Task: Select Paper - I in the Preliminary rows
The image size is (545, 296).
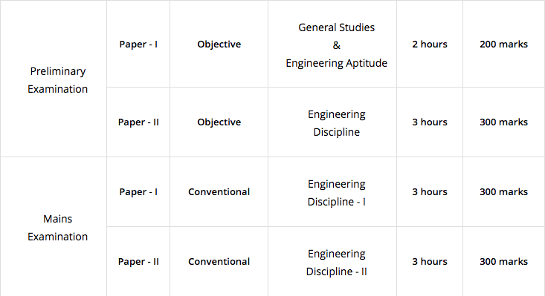Action: 138,45
